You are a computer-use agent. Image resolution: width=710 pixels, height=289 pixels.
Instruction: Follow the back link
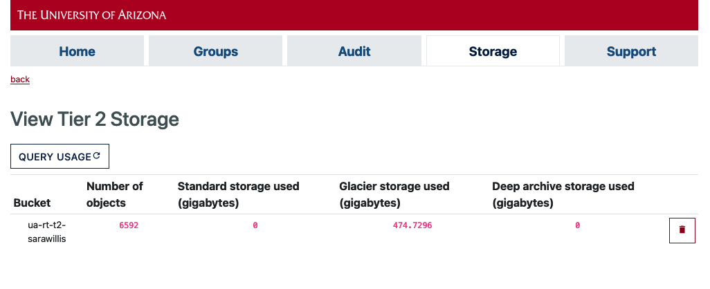click(x=20, y=80)
